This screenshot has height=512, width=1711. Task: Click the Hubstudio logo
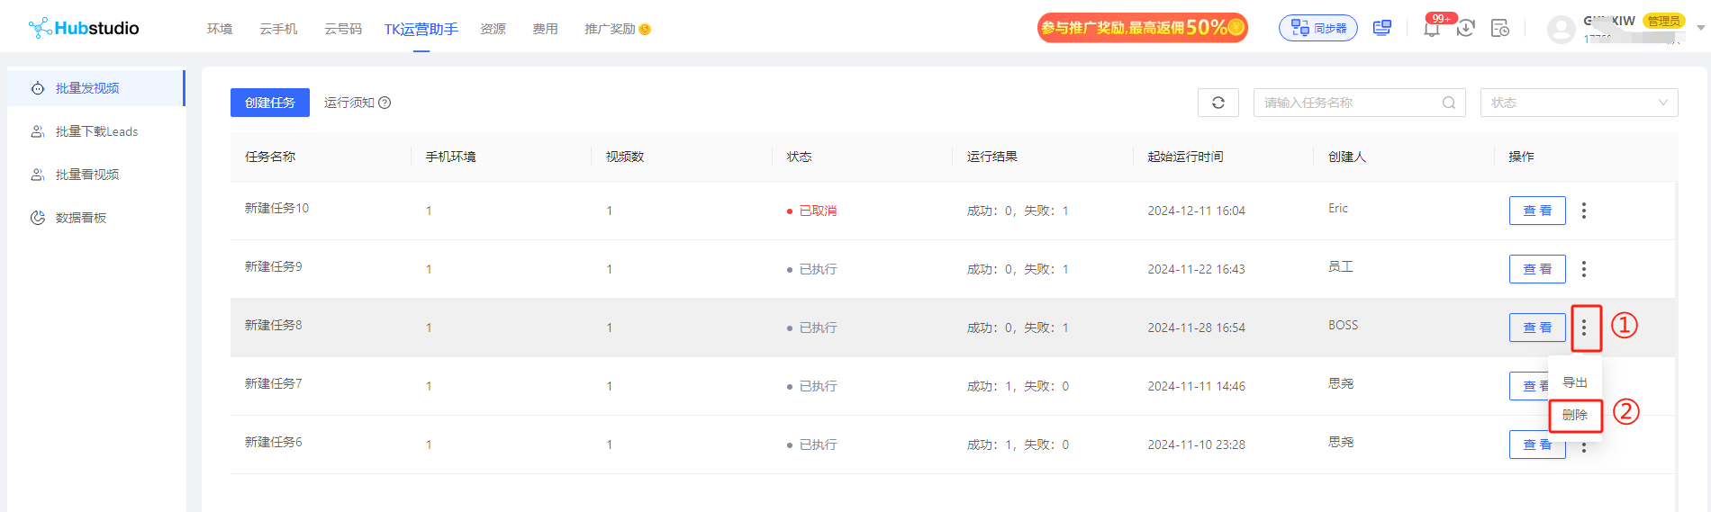click(x=84, y=28)
